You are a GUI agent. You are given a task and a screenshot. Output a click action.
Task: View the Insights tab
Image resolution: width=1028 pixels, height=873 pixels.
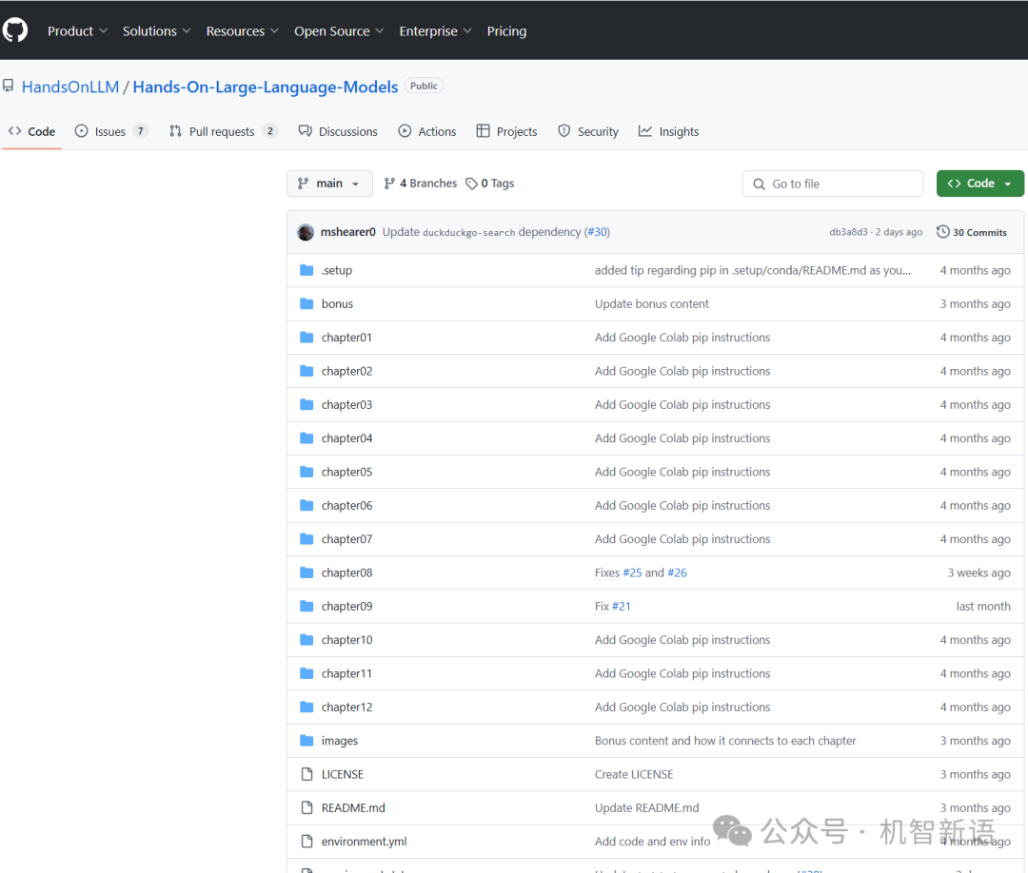coord(669,131)
